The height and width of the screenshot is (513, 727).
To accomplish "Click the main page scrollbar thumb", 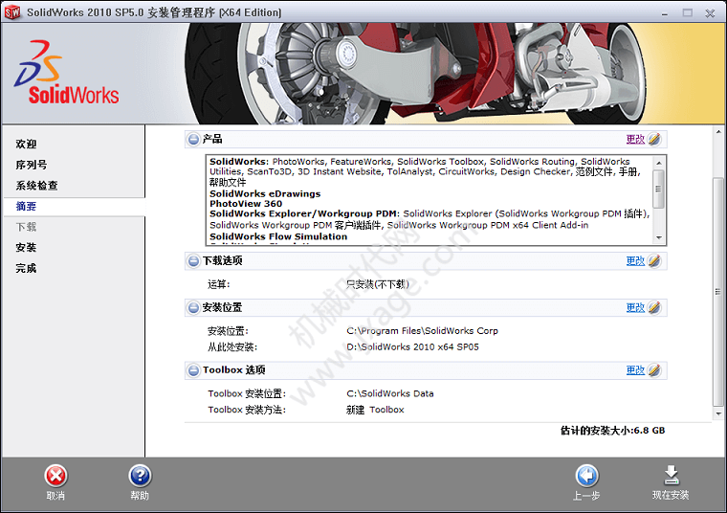I will [718, 291].
